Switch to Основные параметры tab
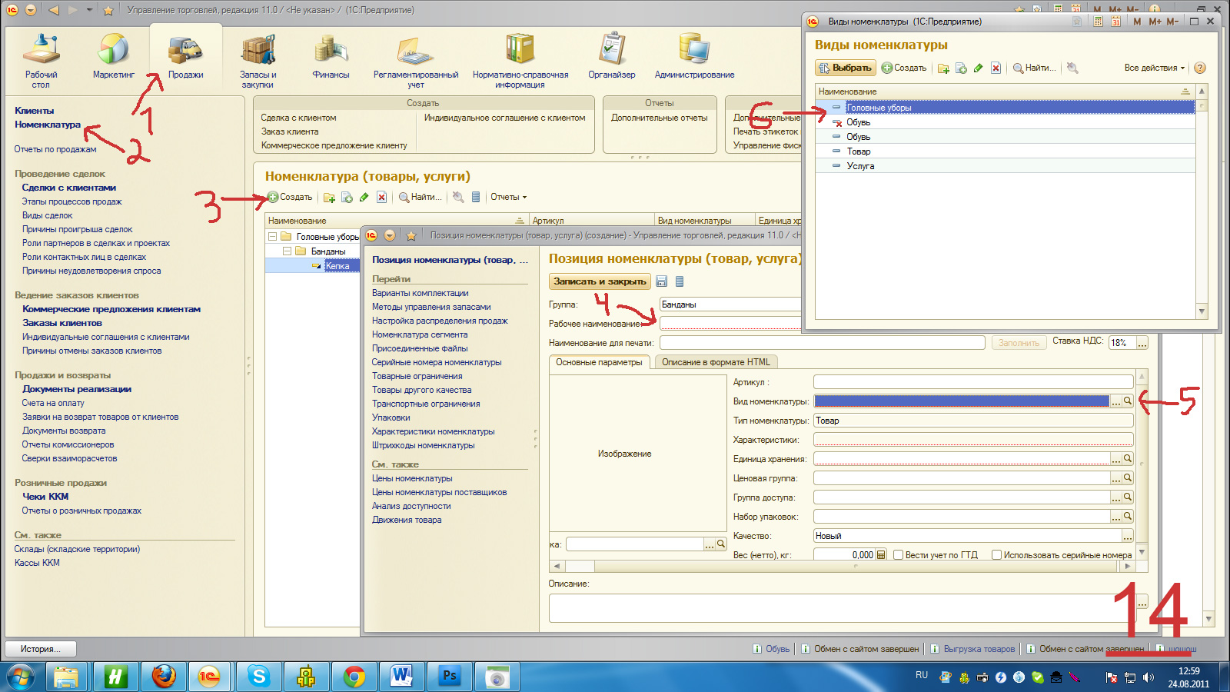 tap(600, 362)
